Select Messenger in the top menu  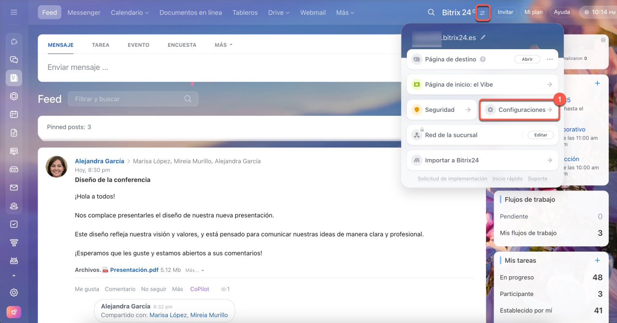click(84, 13)
